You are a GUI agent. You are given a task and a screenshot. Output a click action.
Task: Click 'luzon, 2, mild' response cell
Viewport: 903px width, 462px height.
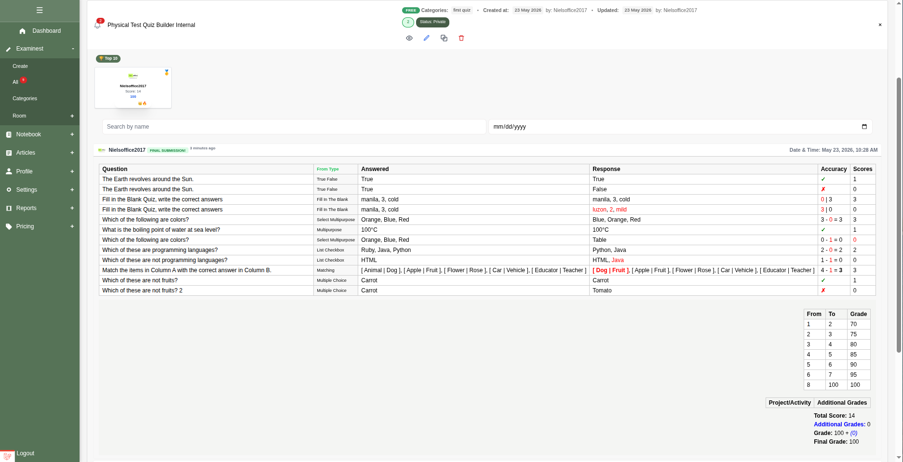click(x=703, y=210)
